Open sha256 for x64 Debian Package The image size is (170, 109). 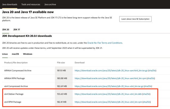pyautogui.click(x=146, y=94)
